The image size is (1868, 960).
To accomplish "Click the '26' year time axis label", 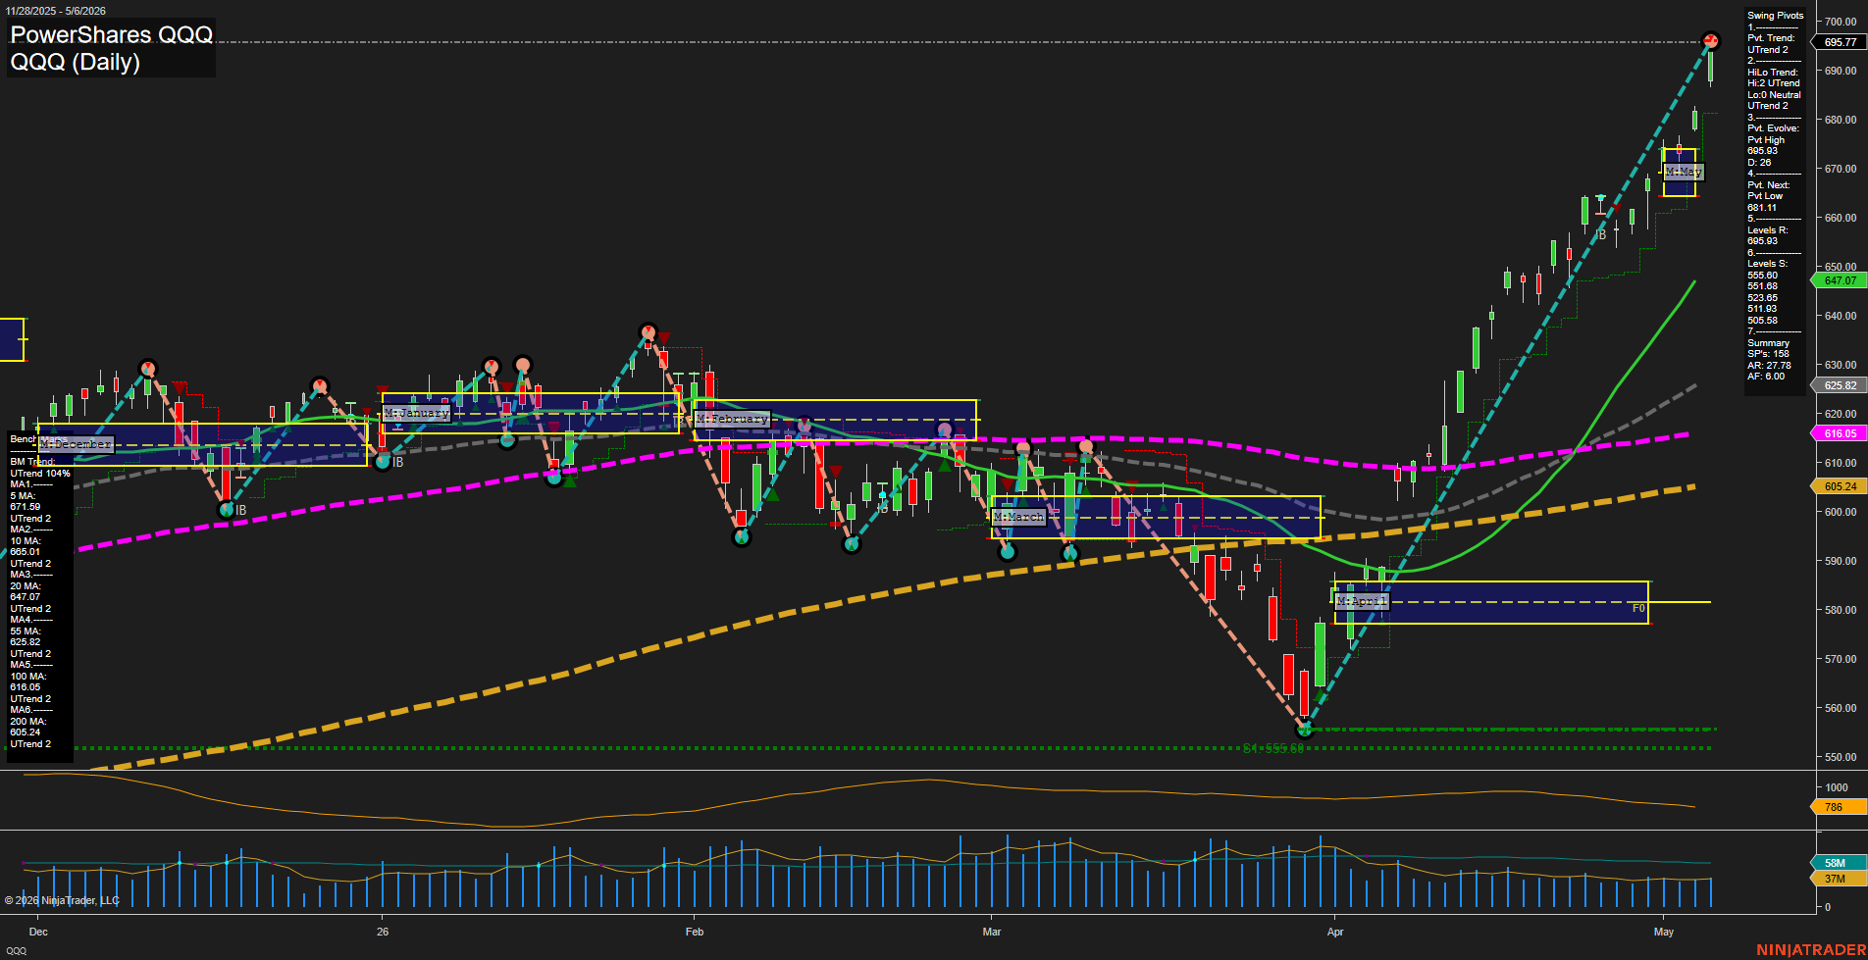I will click(383, 932).
